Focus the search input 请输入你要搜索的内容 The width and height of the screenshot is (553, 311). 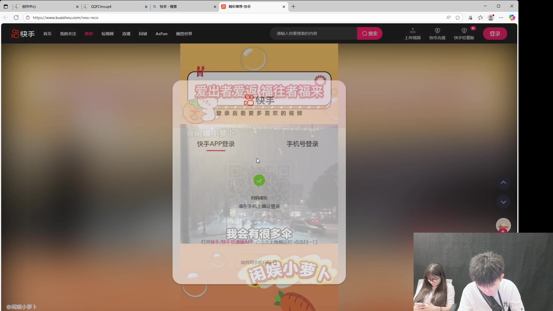pyautogui.click(x=313, y=33)
